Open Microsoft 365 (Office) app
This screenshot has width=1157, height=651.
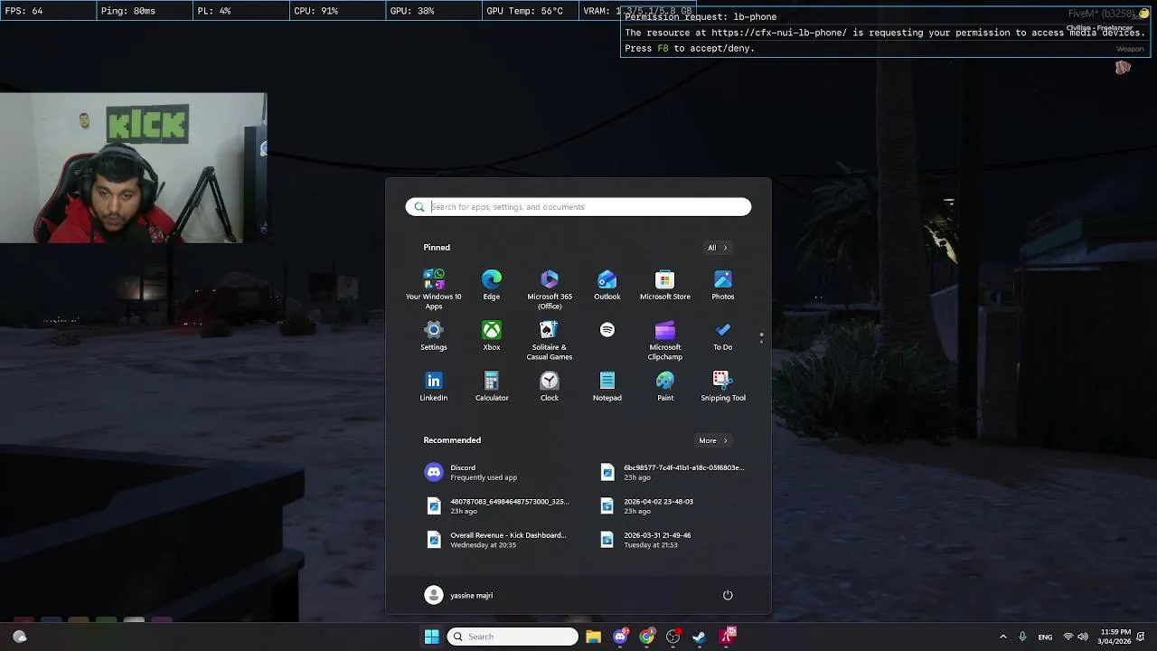coord(550,288)
